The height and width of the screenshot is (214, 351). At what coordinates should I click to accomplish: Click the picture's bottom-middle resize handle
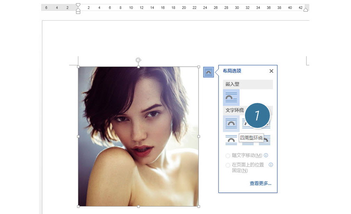pyautogui.click(x=138, y=206)
